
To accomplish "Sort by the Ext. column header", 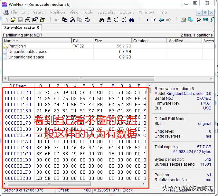I will click(x=82, y=41).
